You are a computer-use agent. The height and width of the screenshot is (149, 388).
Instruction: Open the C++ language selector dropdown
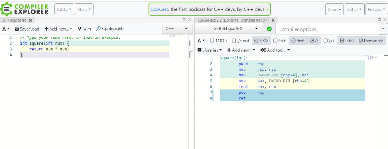[177, 29]
